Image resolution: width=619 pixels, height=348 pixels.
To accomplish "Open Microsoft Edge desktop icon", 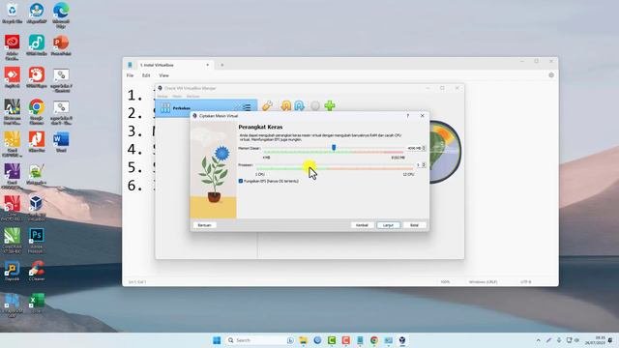I will [x=61, y=15].
